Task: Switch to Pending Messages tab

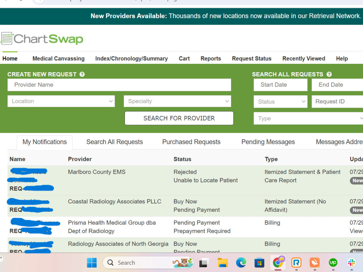Action: pyautogui.click(x=268, y=142)
